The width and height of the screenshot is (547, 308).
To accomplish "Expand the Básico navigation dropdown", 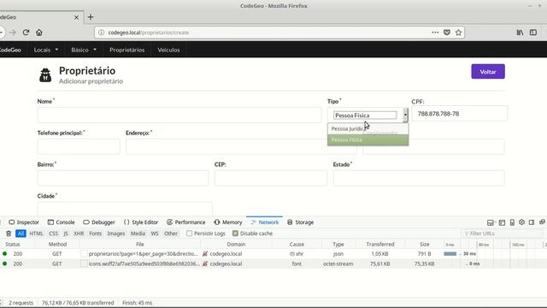I will (84, 50).
